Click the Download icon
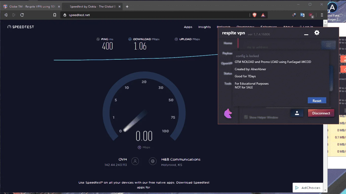 [x=130, y=39]
